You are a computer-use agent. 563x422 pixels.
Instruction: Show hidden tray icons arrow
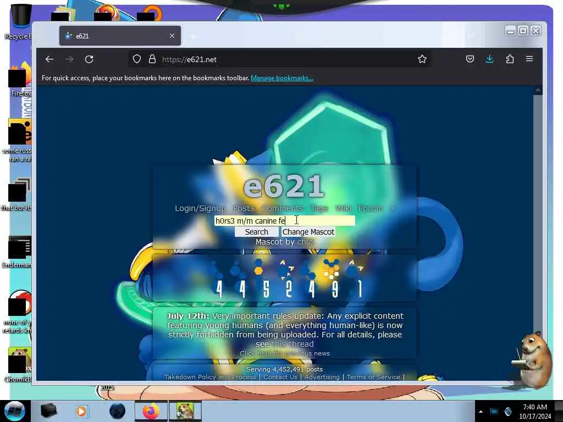481,412
